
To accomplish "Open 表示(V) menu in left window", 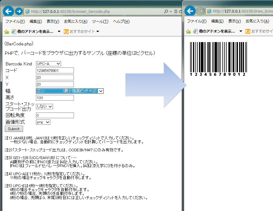I will click(x=53, y=21).
